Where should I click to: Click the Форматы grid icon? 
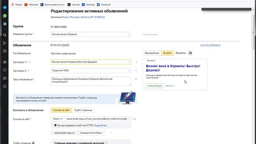pos(190,53)
